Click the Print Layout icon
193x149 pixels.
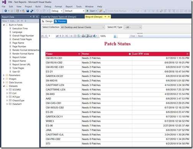[87, 36]
